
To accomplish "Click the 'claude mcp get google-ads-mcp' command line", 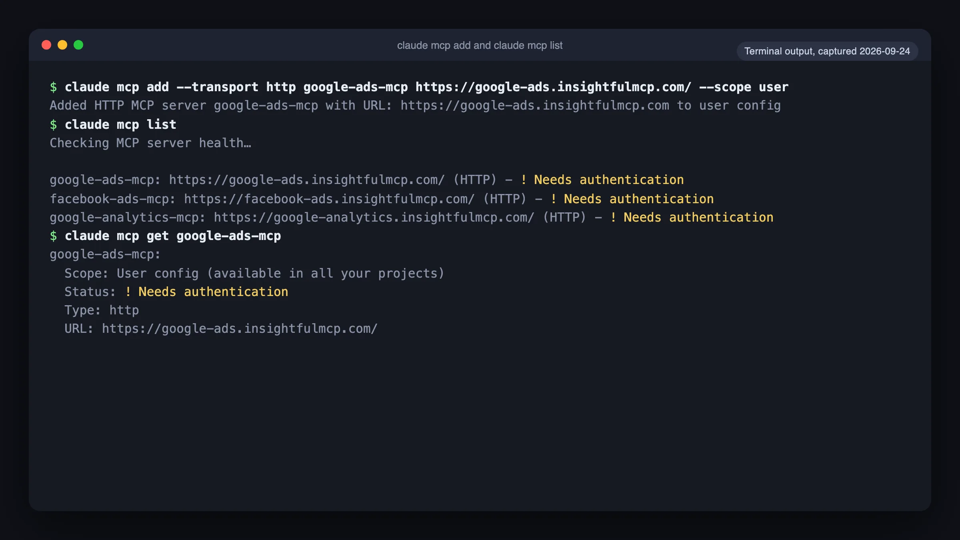I will pyautogui.click(x=165, y=236).
